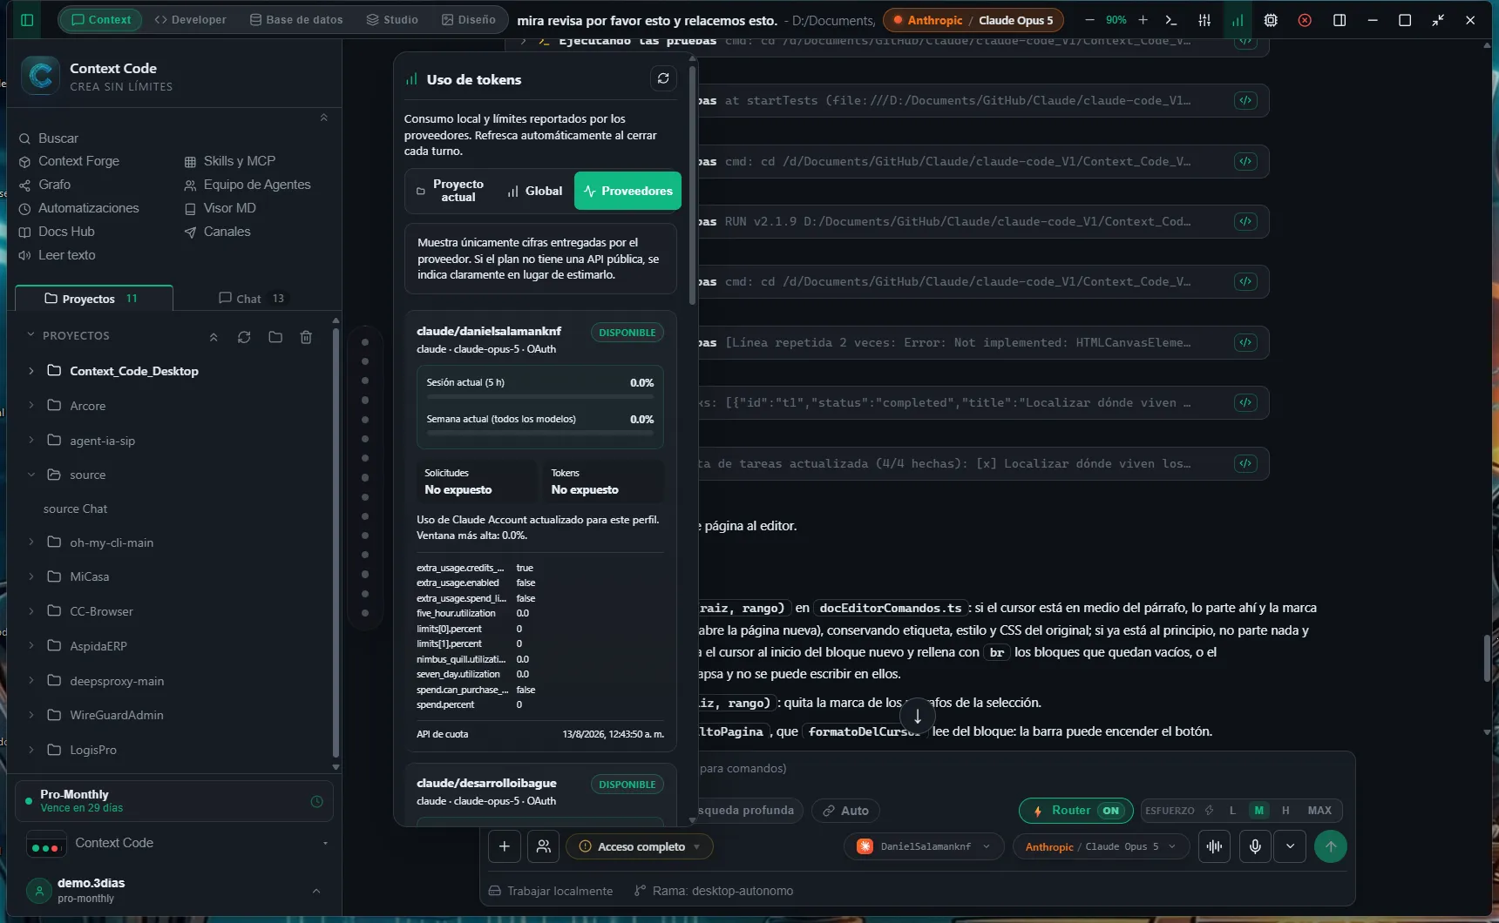The image size is (1499, 923).
Task: Open the processor chip icon in title bar
Action: coord(1271,20)
